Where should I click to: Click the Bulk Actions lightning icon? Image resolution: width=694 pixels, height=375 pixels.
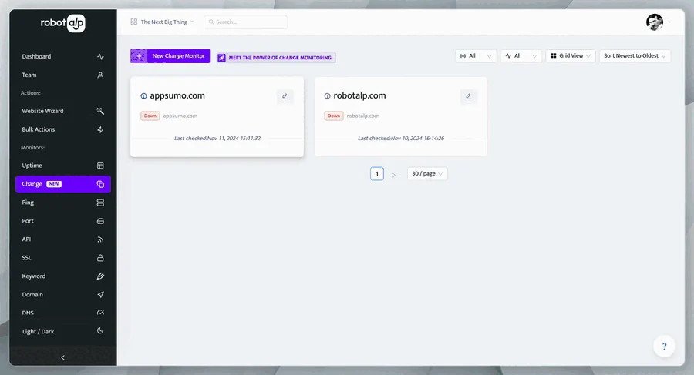(100, 129)
